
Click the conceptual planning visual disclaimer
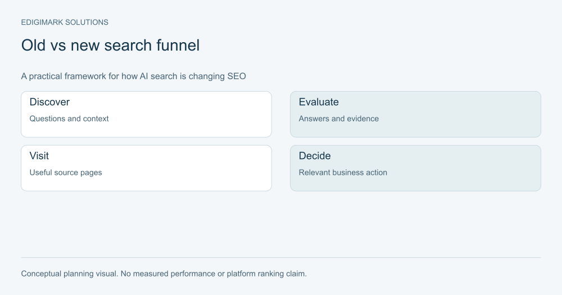[x=164, y=274]
